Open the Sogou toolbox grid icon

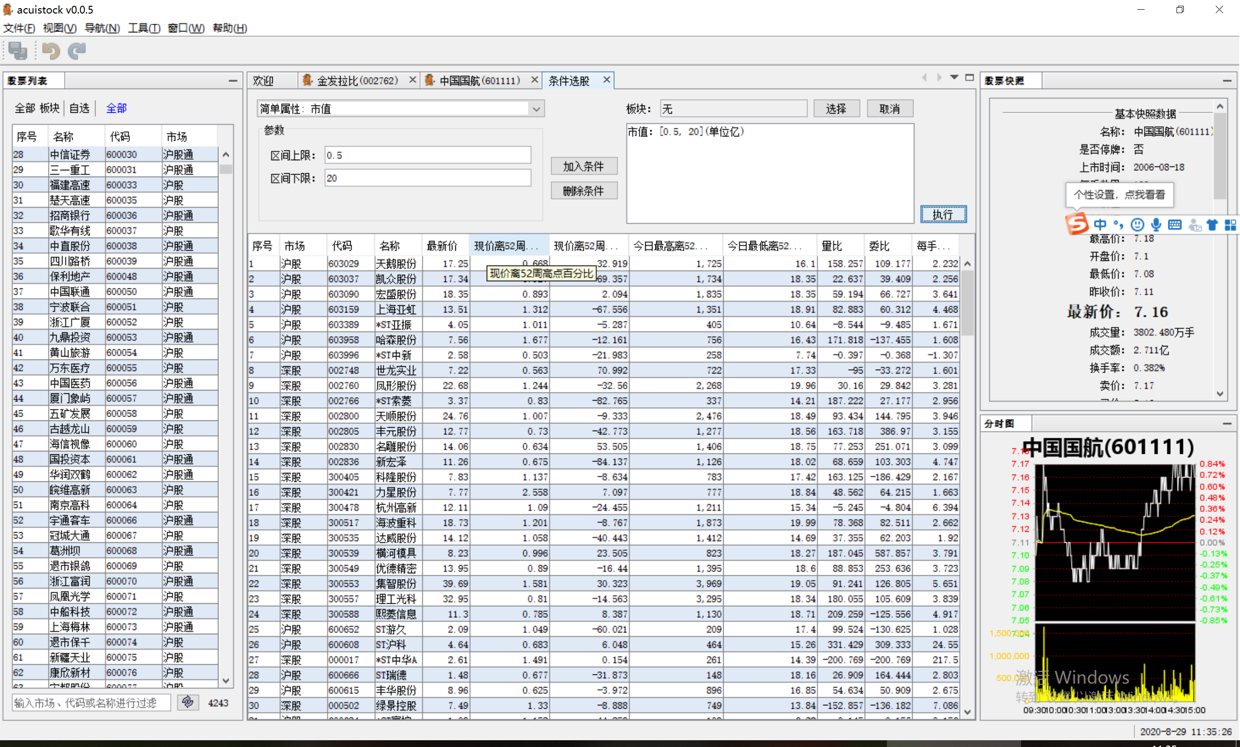click(x=1230, y=224)
